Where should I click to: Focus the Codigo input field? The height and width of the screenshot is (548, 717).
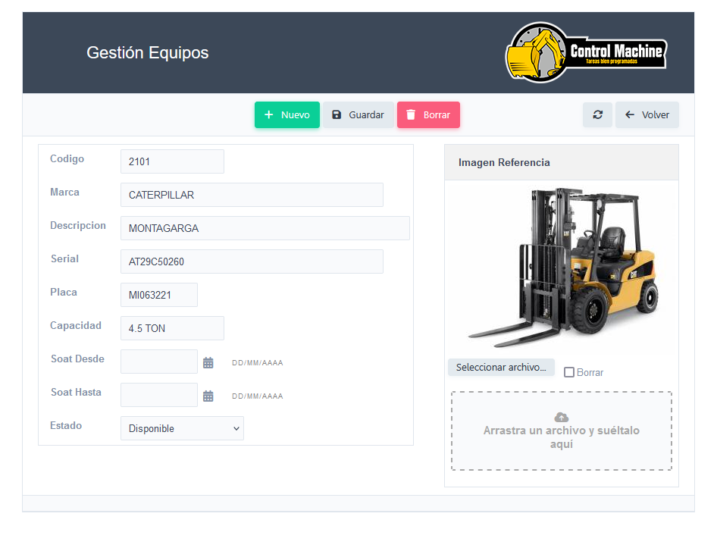point(172,161)
